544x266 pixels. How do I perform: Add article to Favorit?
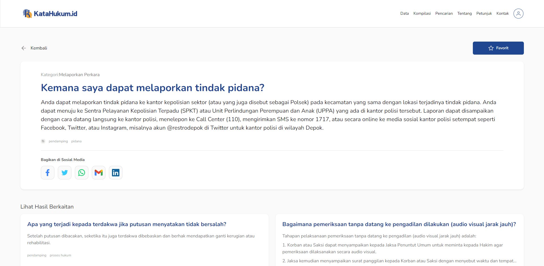498,48
